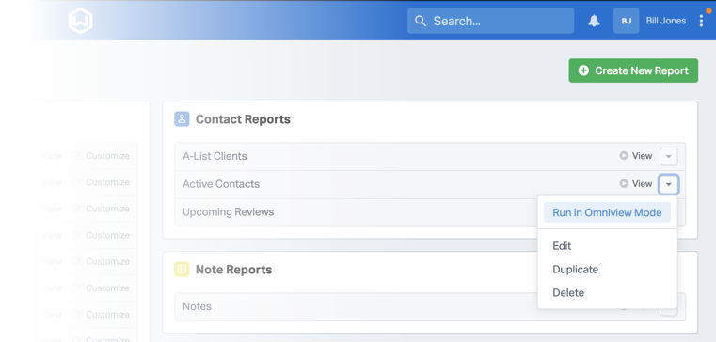Click the Contact Reports person icon
Image resolution: width=716 pixels, height=342 pixels.
182,119
